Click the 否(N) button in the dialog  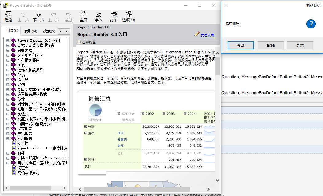coord(271,45)
